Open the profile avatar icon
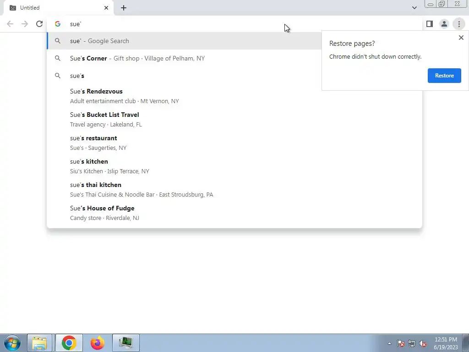The image size is (469, 352). point(444,24)
